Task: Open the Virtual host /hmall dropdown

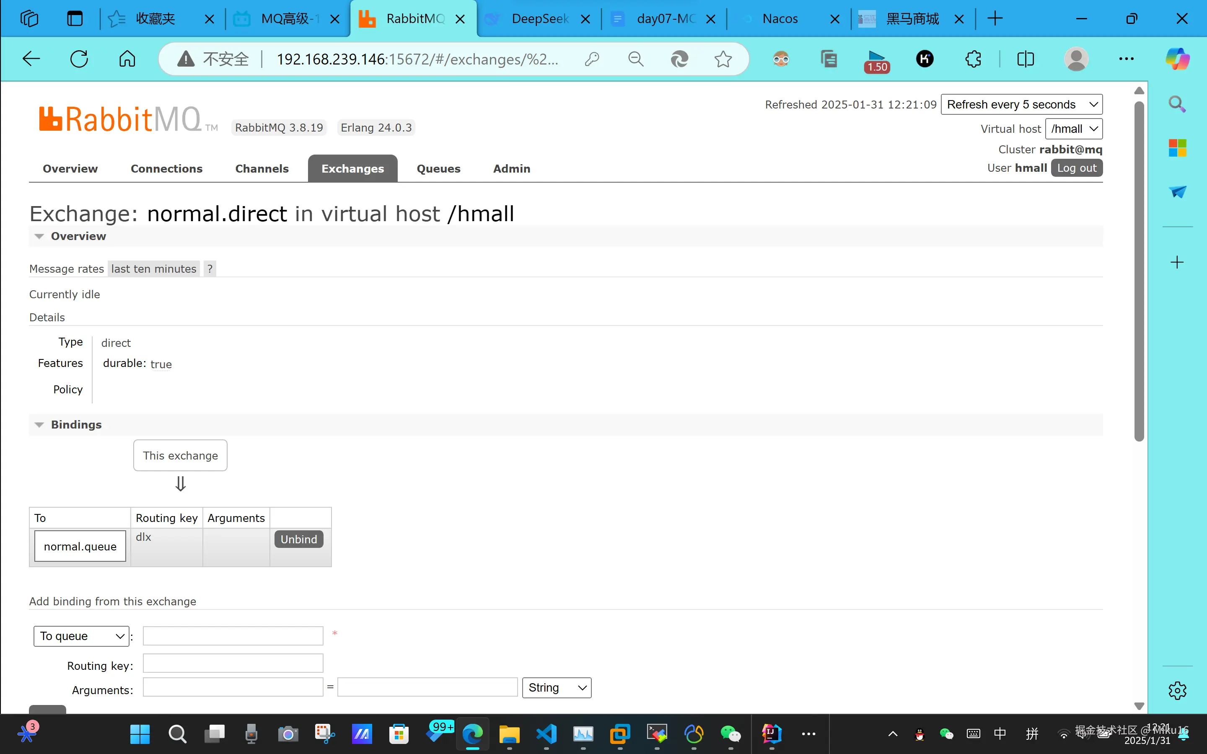Action: tap(1073, 129)
